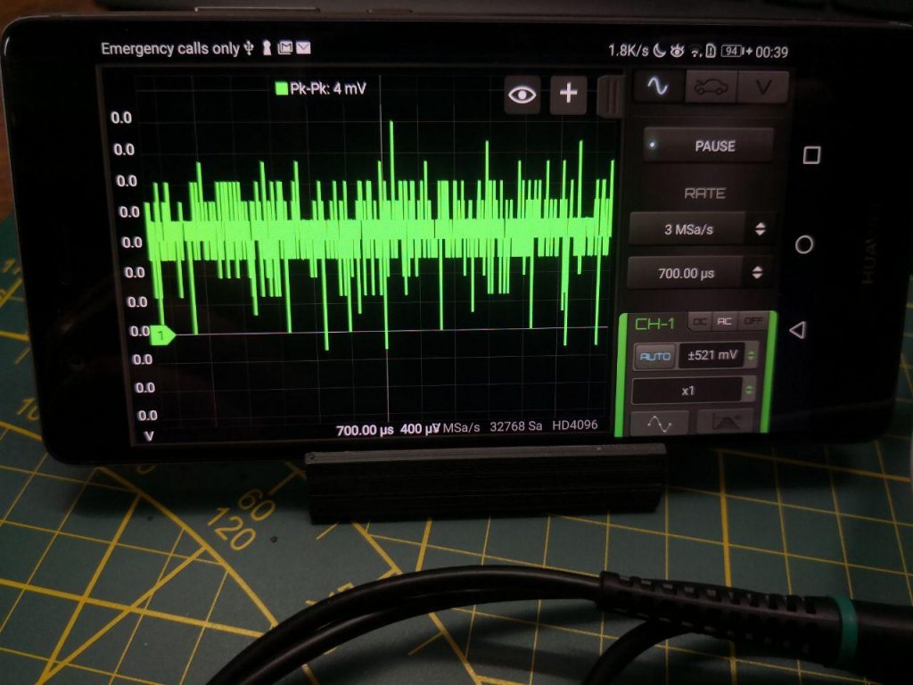The image size is (913, 685).
Task: Open the ±521 mV range selector
Action: coord(711,355)
